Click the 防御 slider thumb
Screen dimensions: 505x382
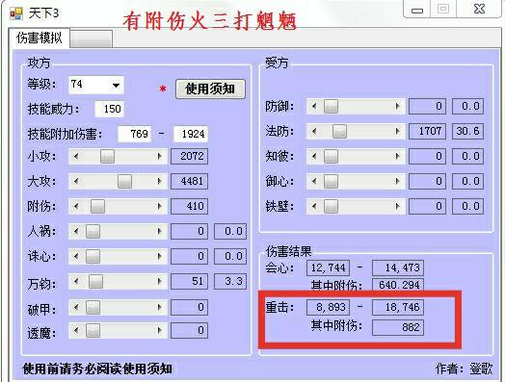coord(331,106)
